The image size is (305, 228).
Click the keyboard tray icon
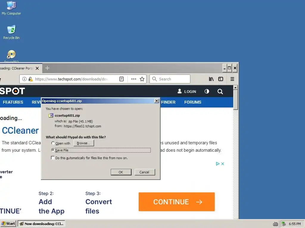(x=276, y=224)
